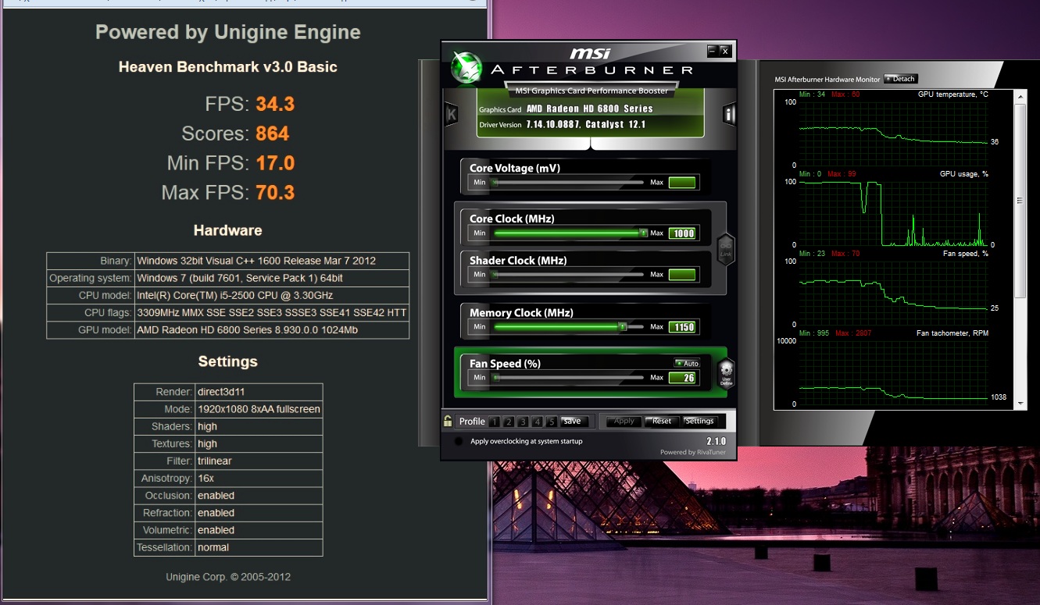Click the Mode '1920x1080 8xAA fullscreen' cell
Screen dimensions: 1040x605
click(259, 409)
